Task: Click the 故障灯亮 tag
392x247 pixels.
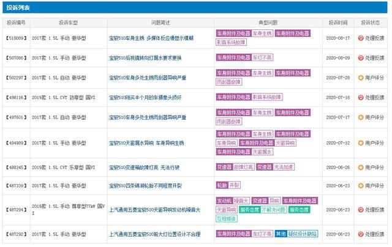Action: [244, 167]
